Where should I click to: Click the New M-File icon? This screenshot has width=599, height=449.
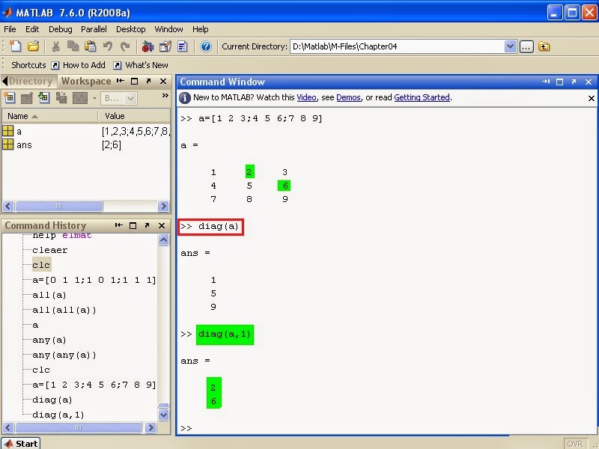[15, 46]
